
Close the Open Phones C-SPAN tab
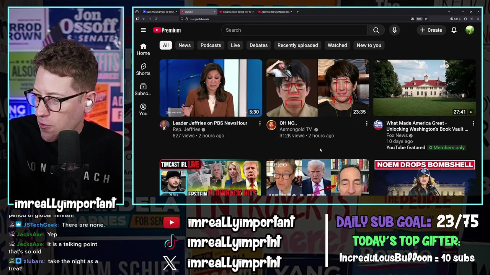tap(176, 12)
